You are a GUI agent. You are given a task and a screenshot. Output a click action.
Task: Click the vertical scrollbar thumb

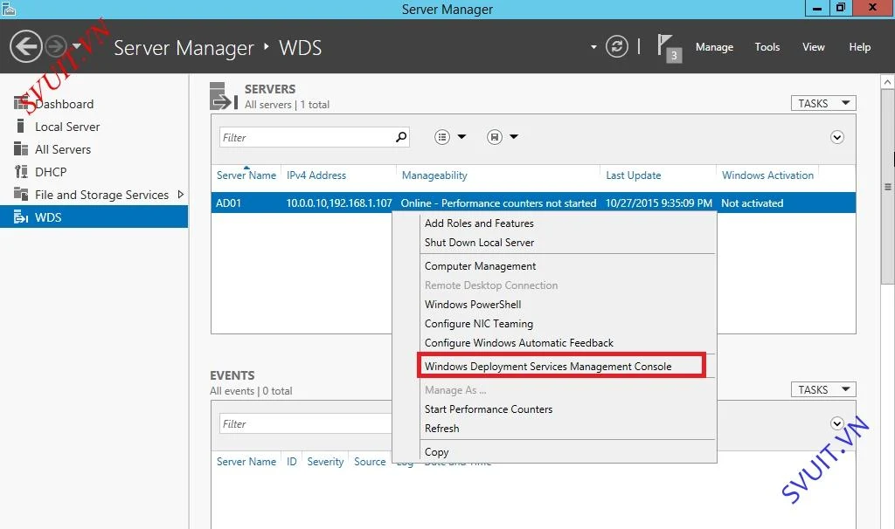point(888,187)
